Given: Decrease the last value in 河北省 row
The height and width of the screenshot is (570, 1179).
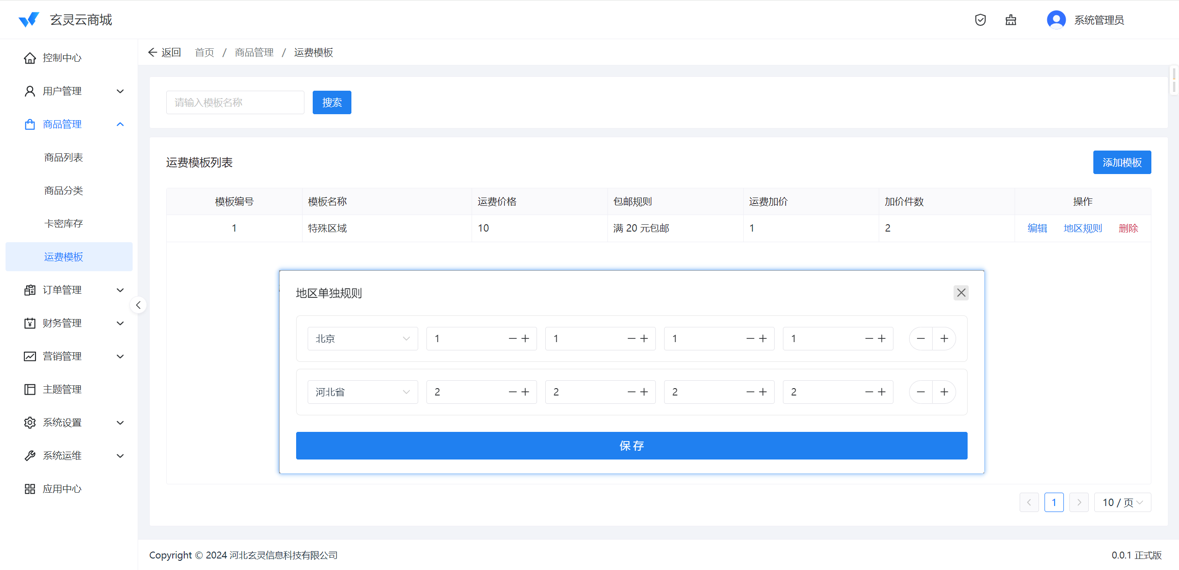Looking at the screenshot, I should pos(869,392).
